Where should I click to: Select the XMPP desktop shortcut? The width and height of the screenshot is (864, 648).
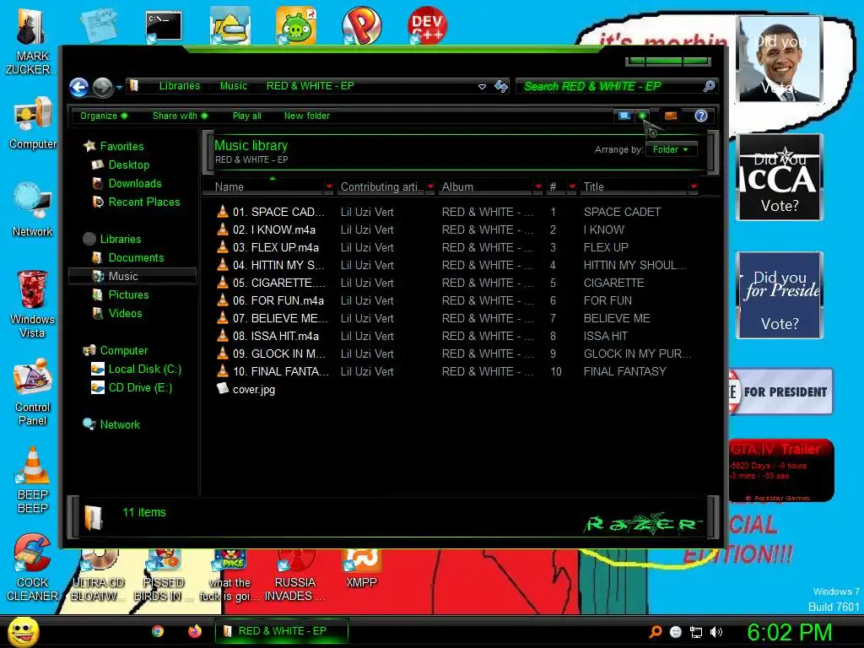pyautogui.click(x=361, y=570)
